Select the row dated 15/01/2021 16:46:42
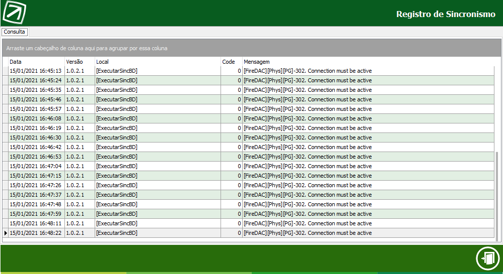 pyautogui.click(x=248, y=147)
